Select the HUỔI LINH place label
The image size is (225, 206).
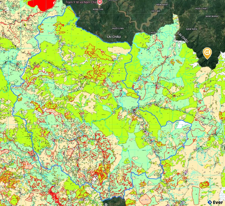pyautogui.click(x=117, y=28)
